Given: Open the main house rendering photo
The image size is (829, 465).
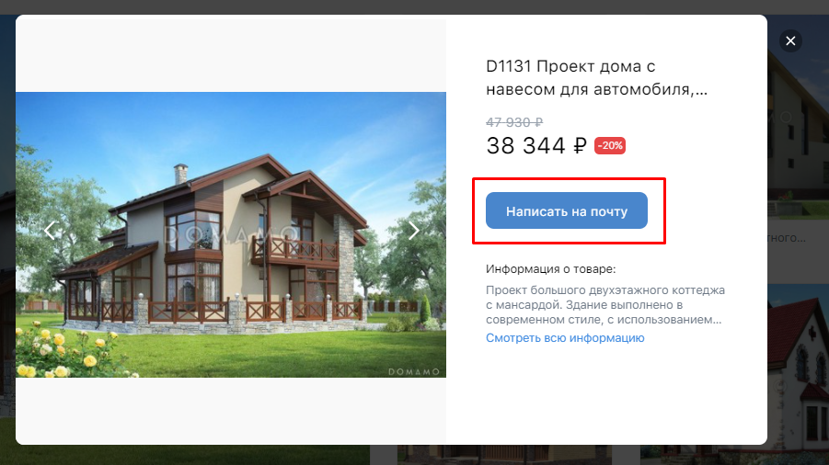Looking at the screenshot, I should click(x=231, y=235).
